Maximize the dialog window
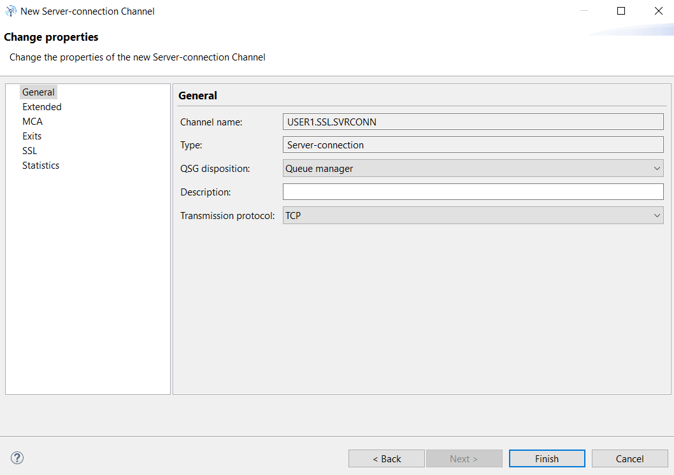 pyautogui.click(x=621, y=11)
